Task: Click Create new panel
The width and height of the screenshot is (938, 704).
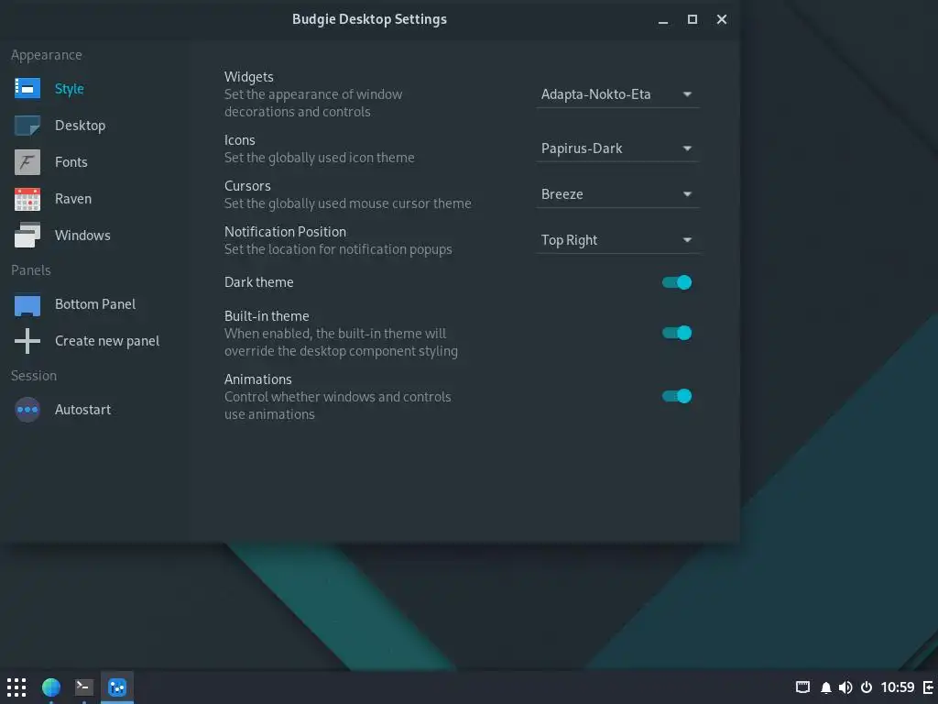Action: point(107,341)
